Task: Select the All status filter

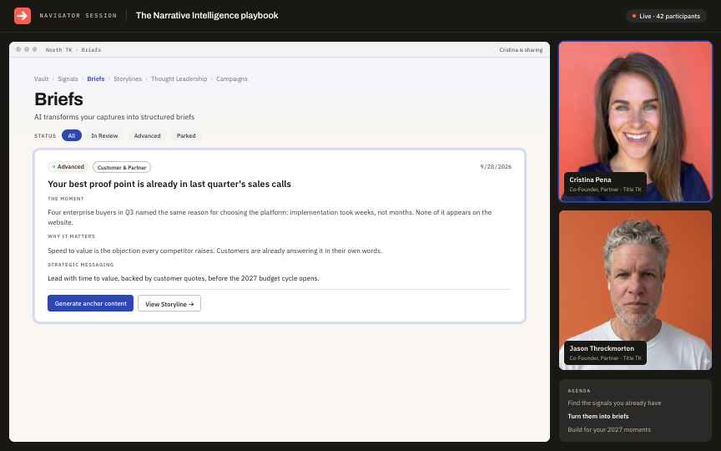Action: click(x=71, y=135)
